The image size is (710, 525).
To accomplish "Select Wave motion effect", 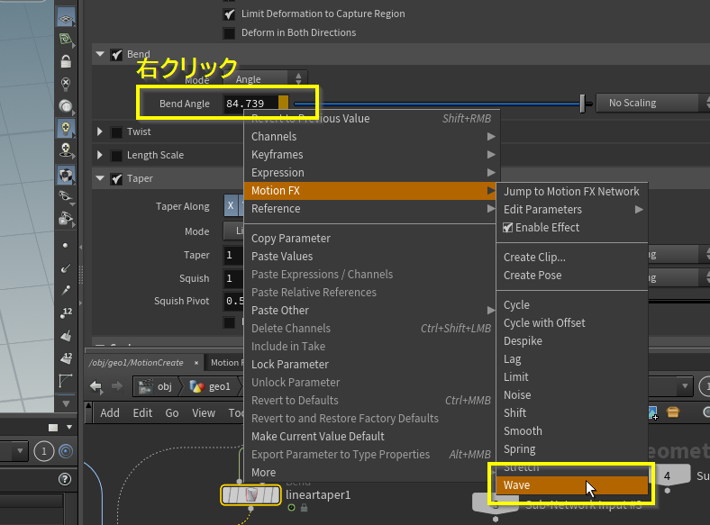I will click(x=572, y=485).
